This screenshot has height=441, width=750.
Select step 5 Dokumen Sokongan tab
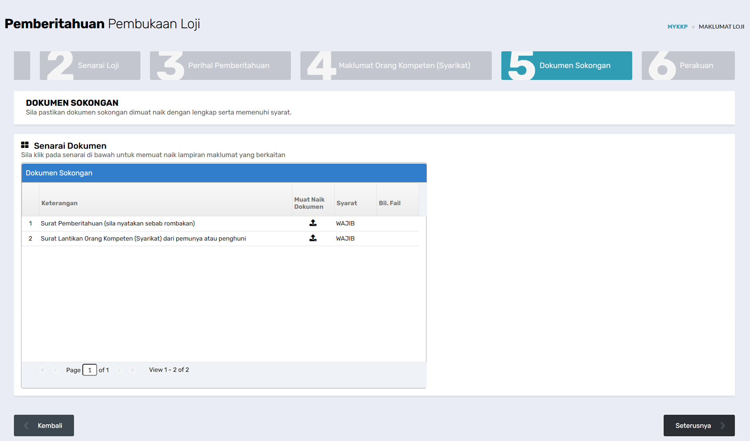pos(567,66)
